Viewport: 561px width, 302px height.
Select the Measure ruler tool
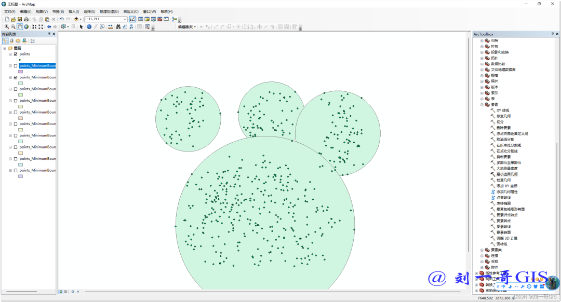110,27
